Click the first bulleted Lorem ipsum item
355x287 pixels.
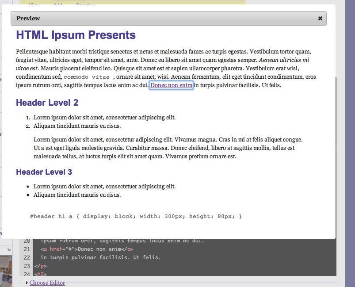[x=104, y=187]
